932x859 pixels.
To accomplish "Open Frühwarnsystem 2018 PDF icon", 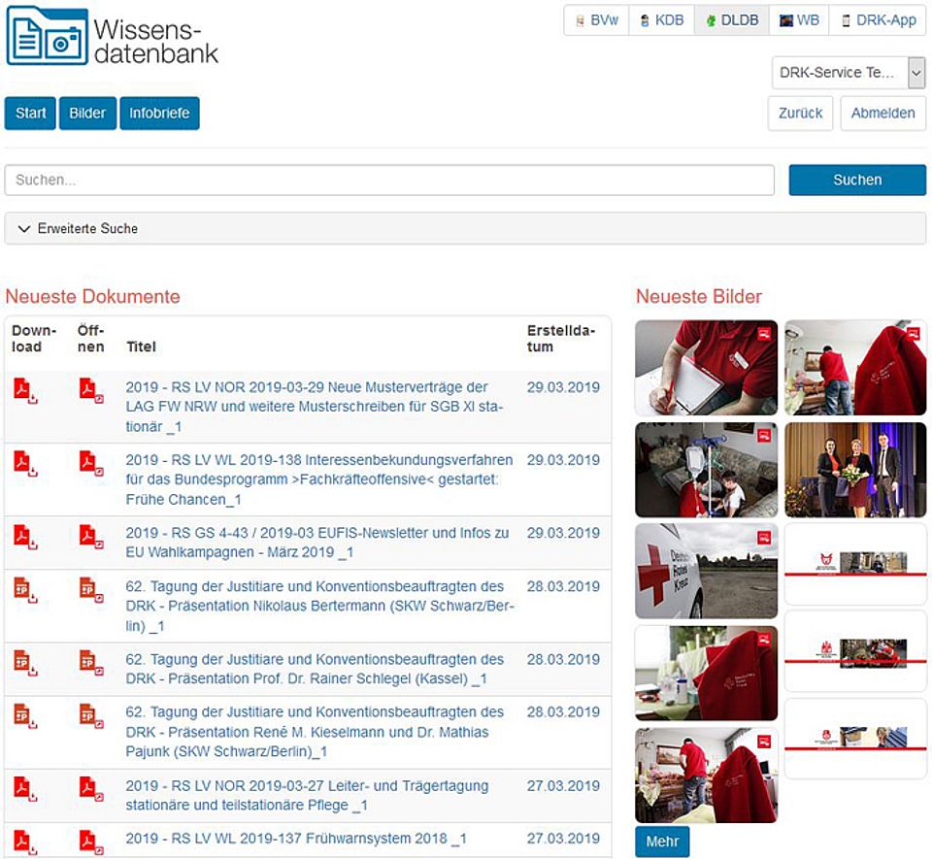I will [x=91, y=842].
